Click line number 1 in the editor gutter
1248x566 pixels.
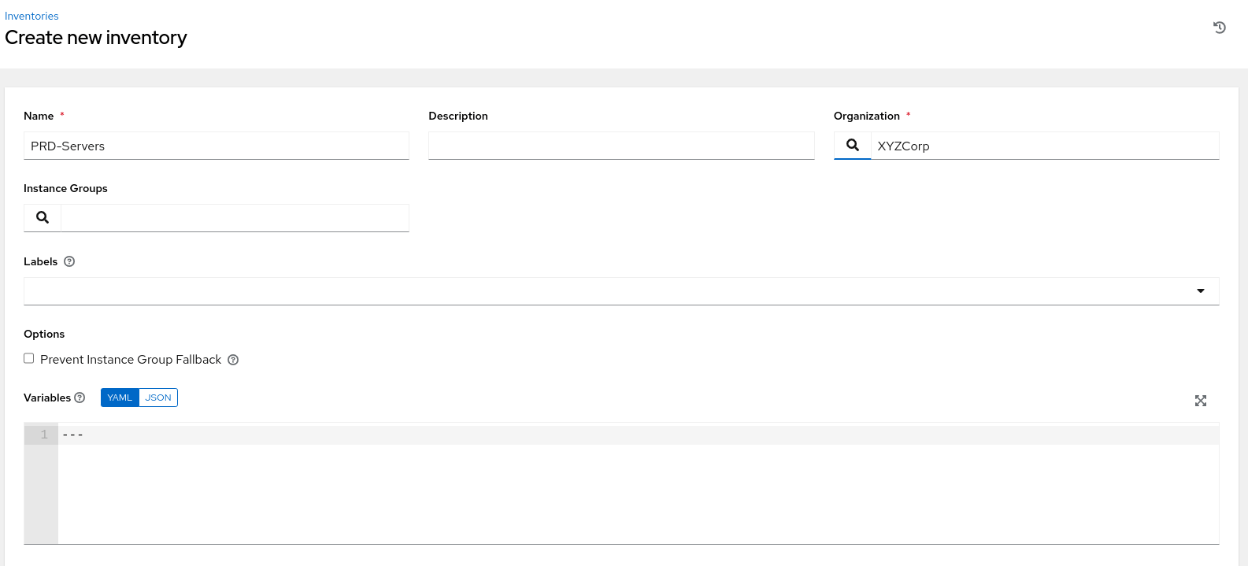click(44, 435)
